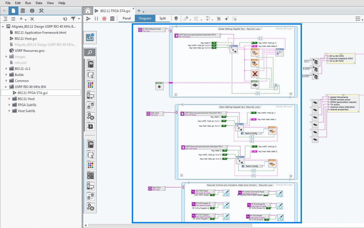Image resolution: width=364 pixels, height=228 pixels.
Task: Expand the FPGA SubVIs folder
Action: [x=9, y=105]
